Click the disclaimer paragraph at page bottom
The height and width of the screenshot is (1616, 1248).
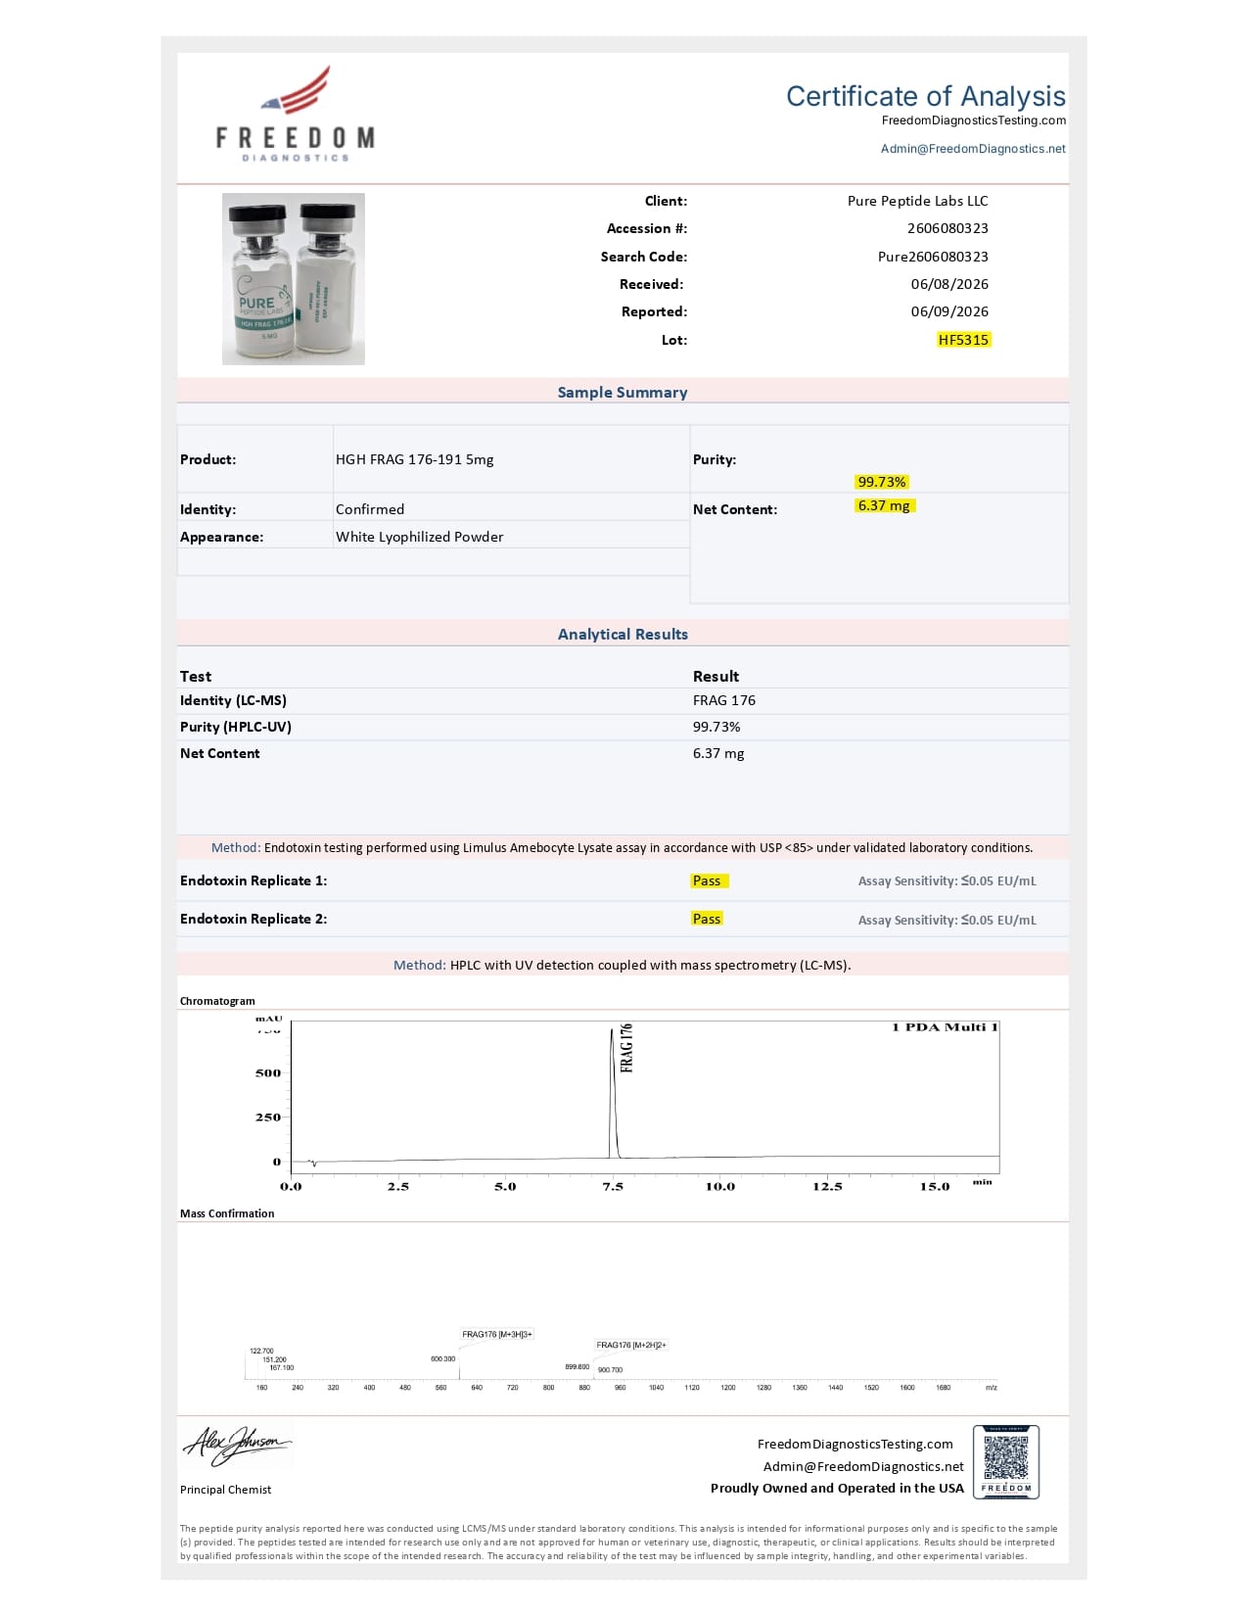pos(619,1542)
